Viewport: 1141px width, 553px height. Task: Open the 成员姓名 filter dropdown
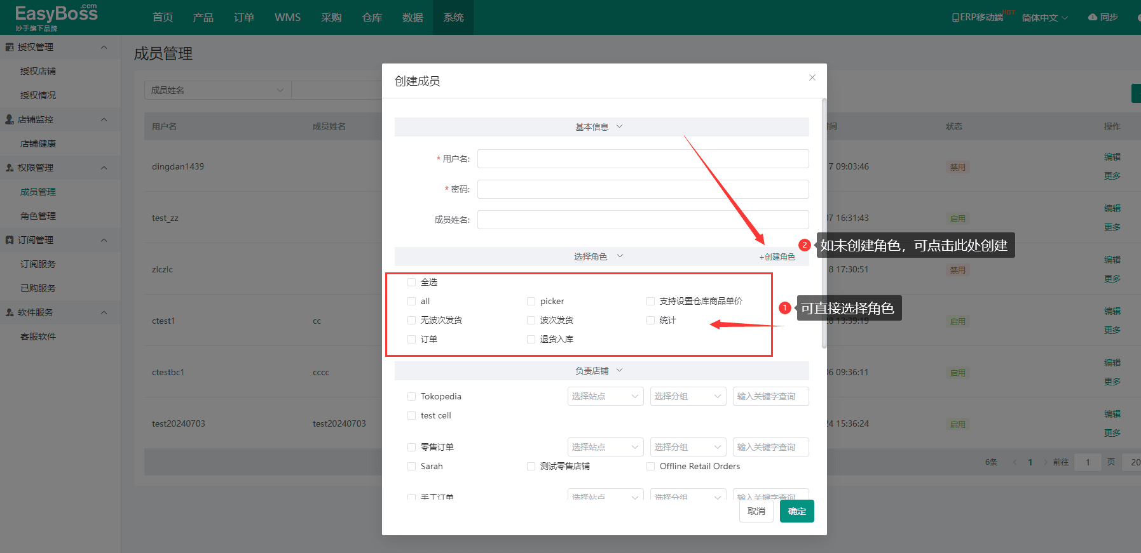tap(217, 90)
